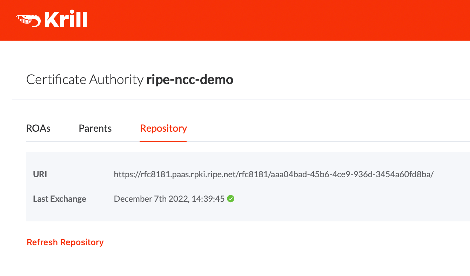The image size is (470, 276).
Task: Click the green Last Exchange success checkmark
Action: click(231, 199)
